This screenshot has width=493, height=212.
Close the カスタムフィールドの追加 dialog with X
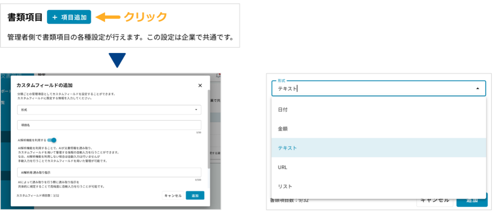tap(200, 85)
